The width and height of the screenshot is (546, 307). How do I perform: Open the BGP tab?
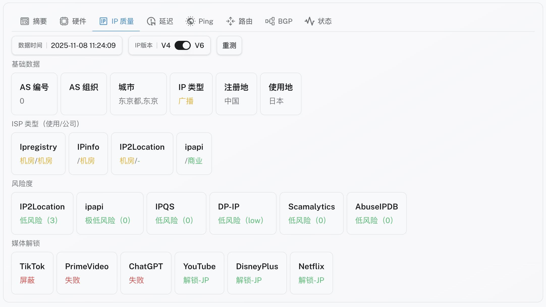point(285,21)
